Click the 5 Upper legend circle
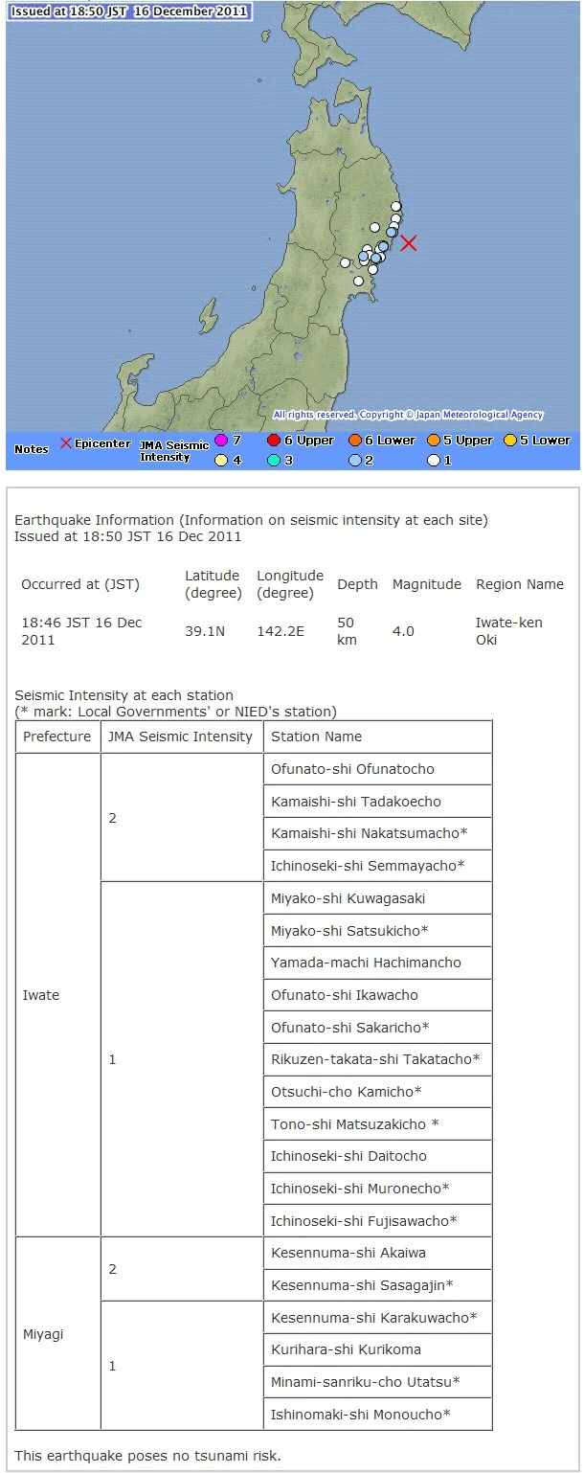 pos(434,441)
